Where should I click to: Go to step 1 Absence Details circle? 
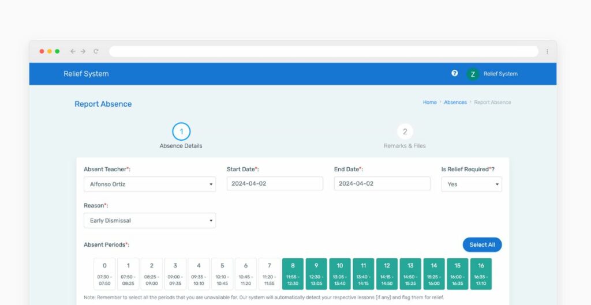click(181, 131)
